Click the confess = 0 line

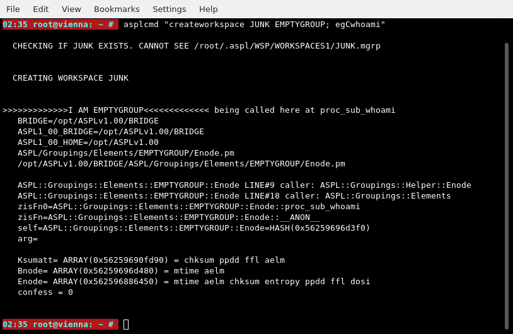(45, 292)
